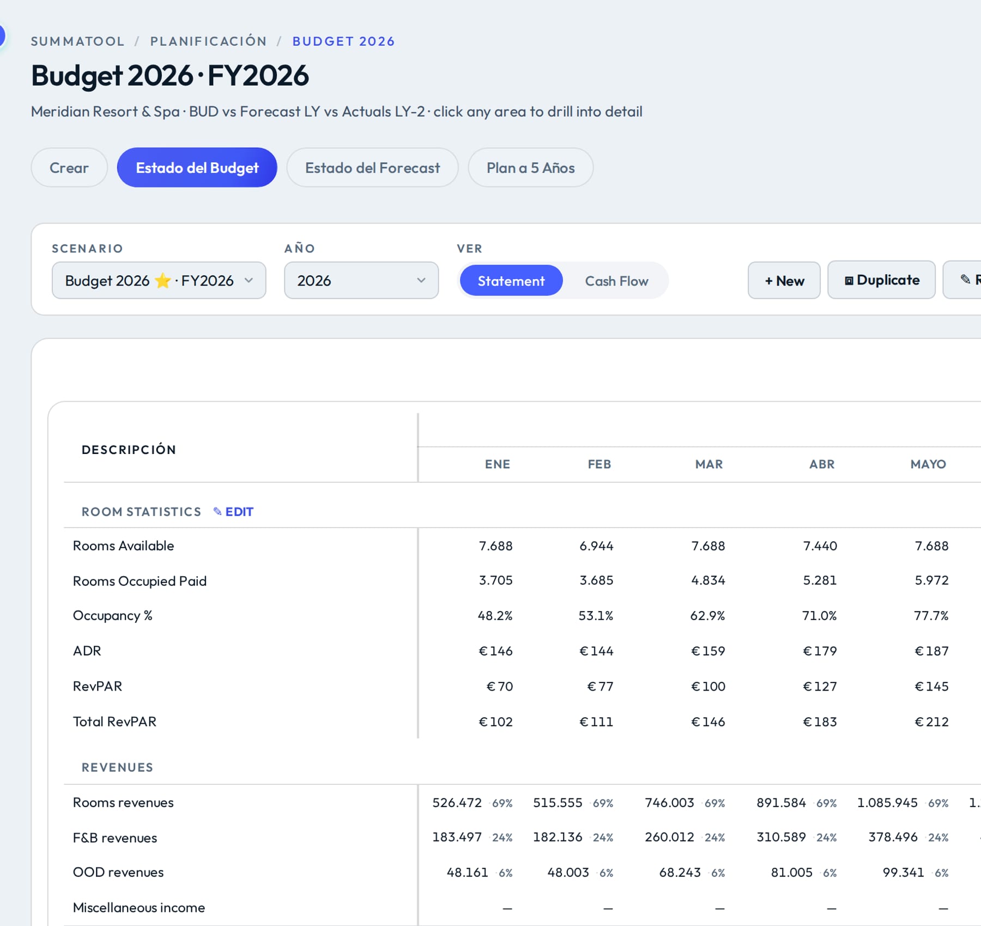Click the Occupancy % row label
Screen dimensions: 981x926
113,615
